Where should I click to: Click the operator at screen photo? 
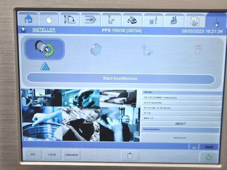42,98
